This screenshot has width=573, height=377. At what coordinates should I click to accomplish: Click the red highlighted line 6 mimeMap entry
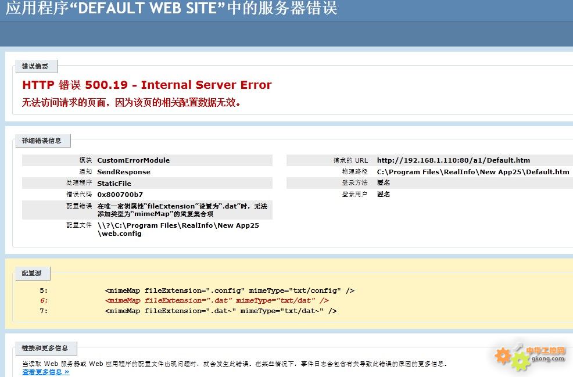click(216, 300)
